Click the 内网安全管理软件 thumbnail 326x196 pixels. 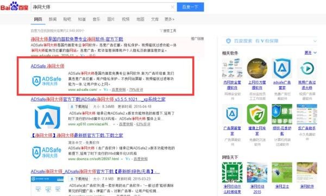click(232, 68)
